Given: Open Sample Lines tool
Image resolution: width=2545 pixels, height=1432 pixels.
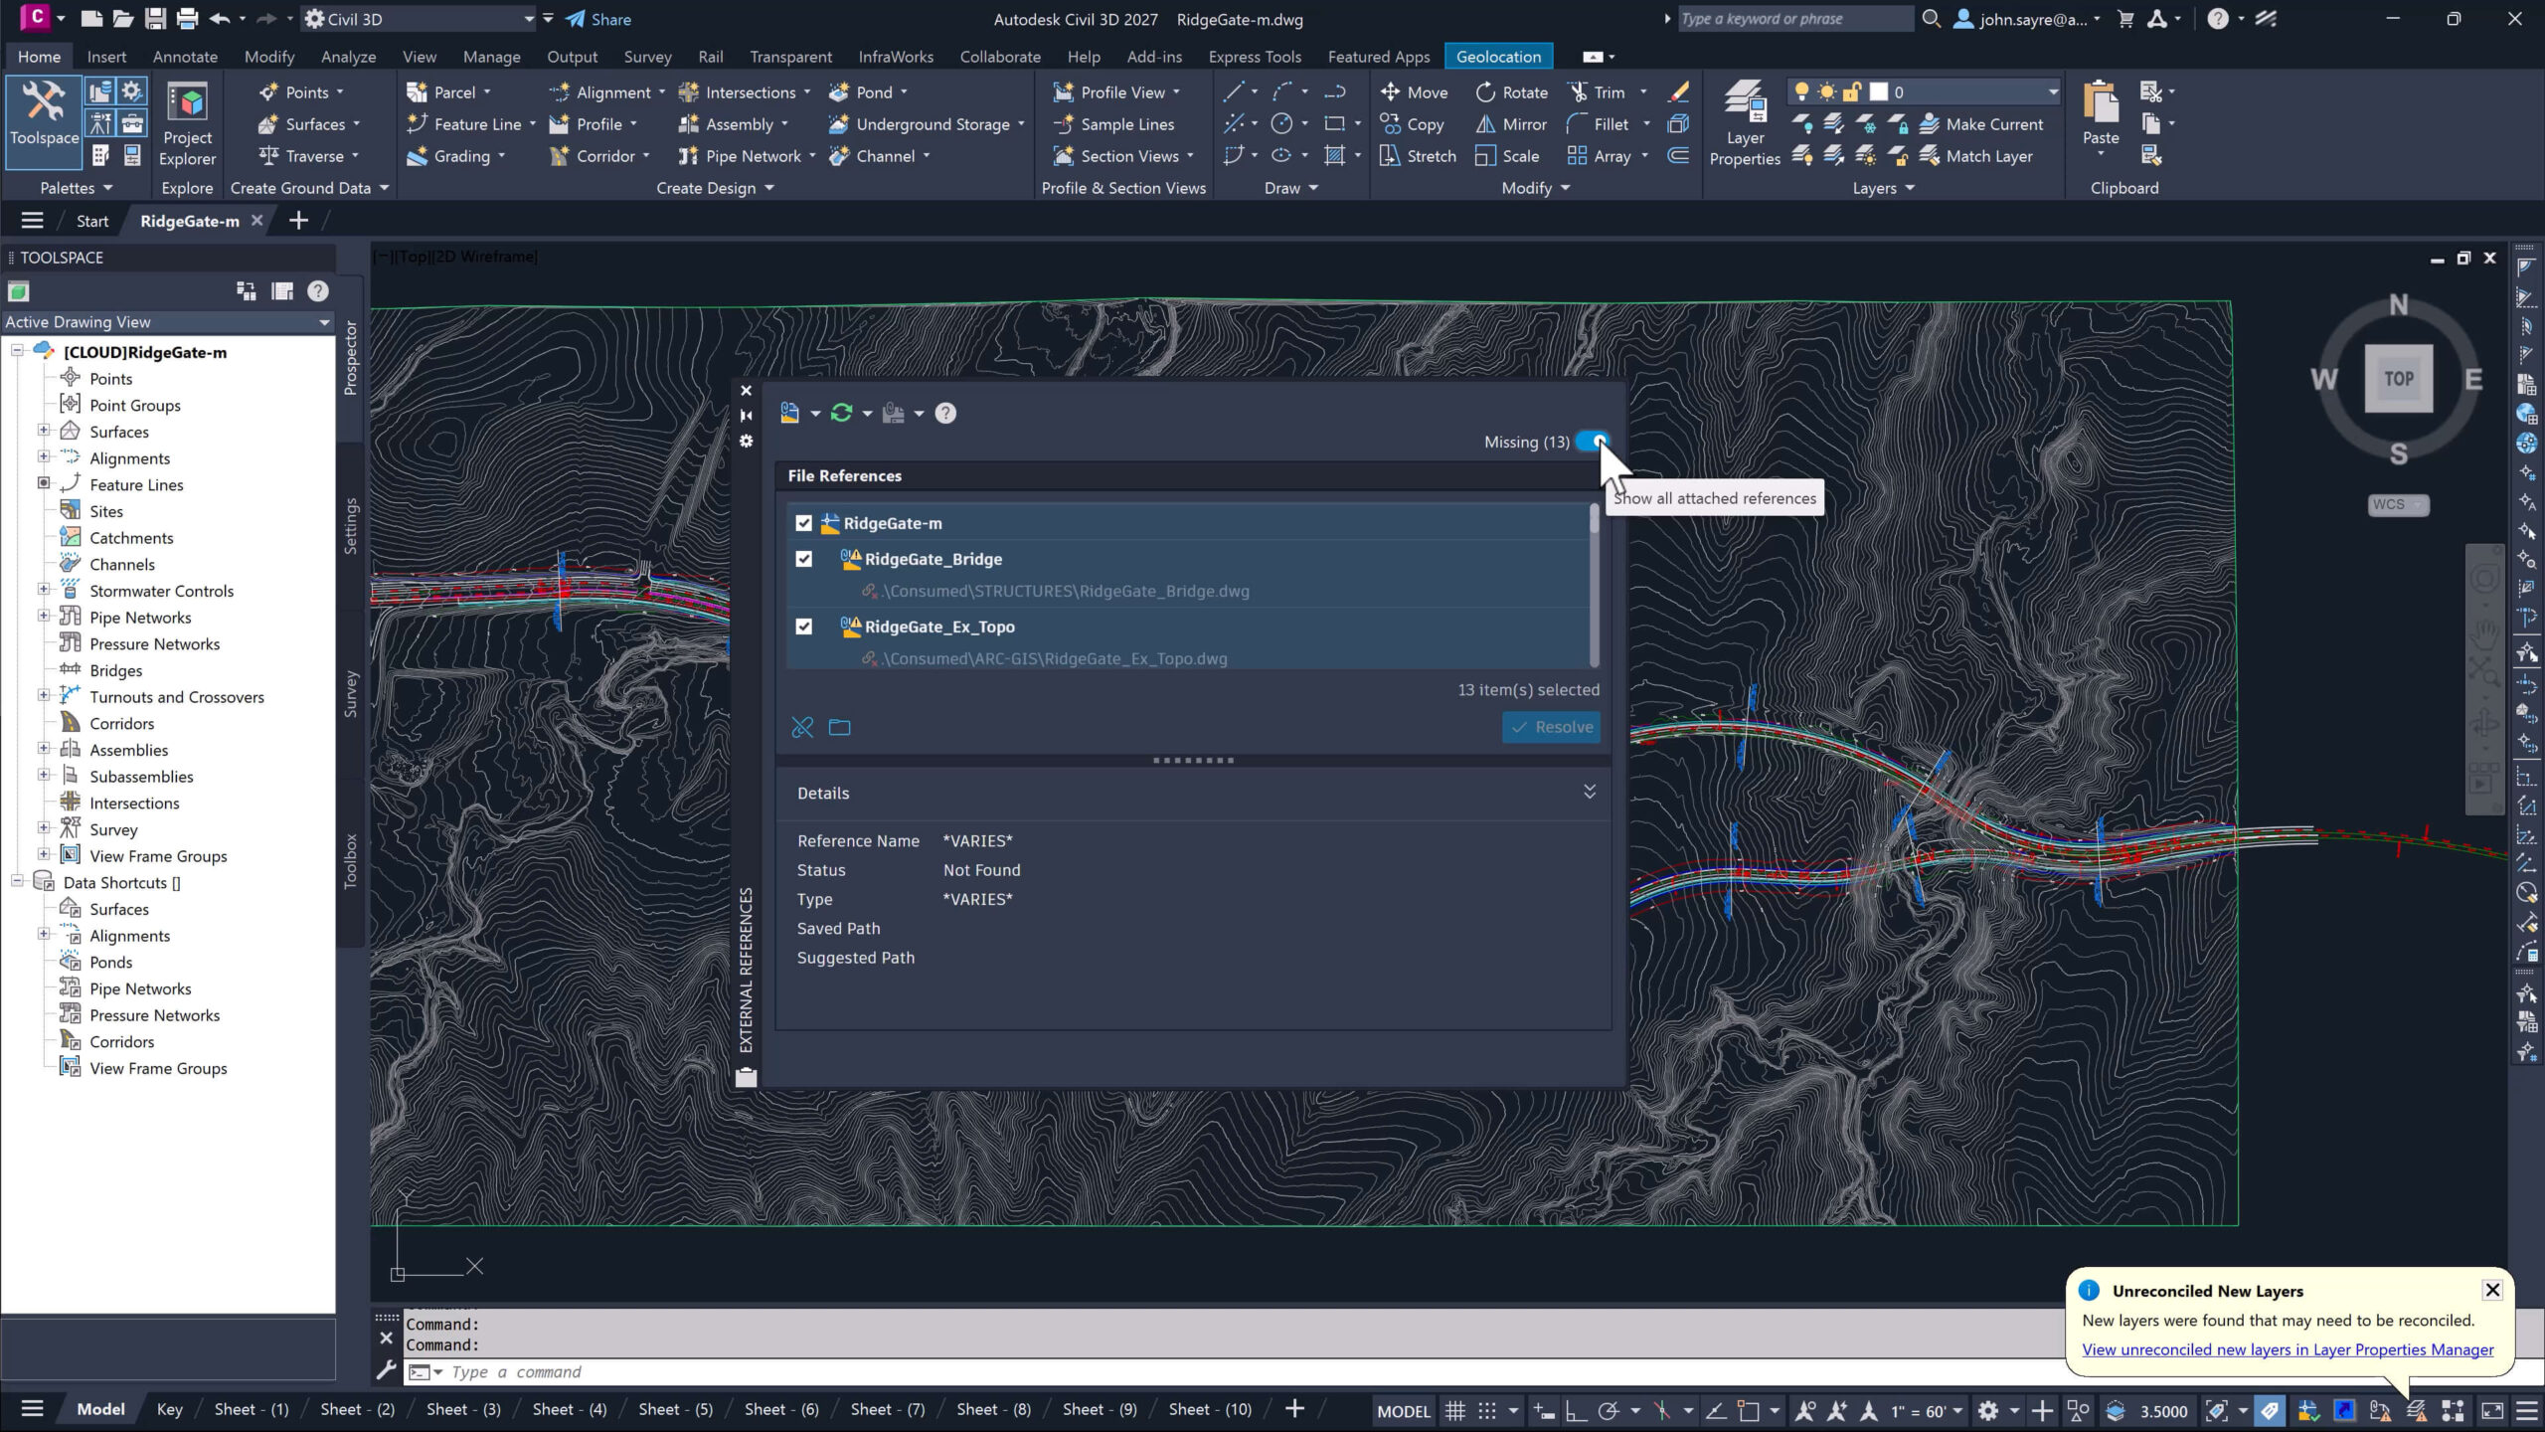Looking at the screenshot, I should [x=1113, y=124].
